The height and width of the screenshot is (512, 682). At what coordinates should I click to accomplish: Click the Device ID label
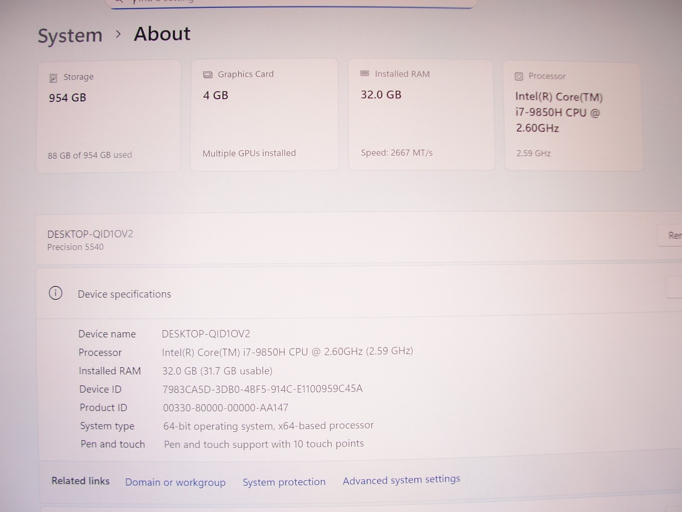[x=101, y=389]
